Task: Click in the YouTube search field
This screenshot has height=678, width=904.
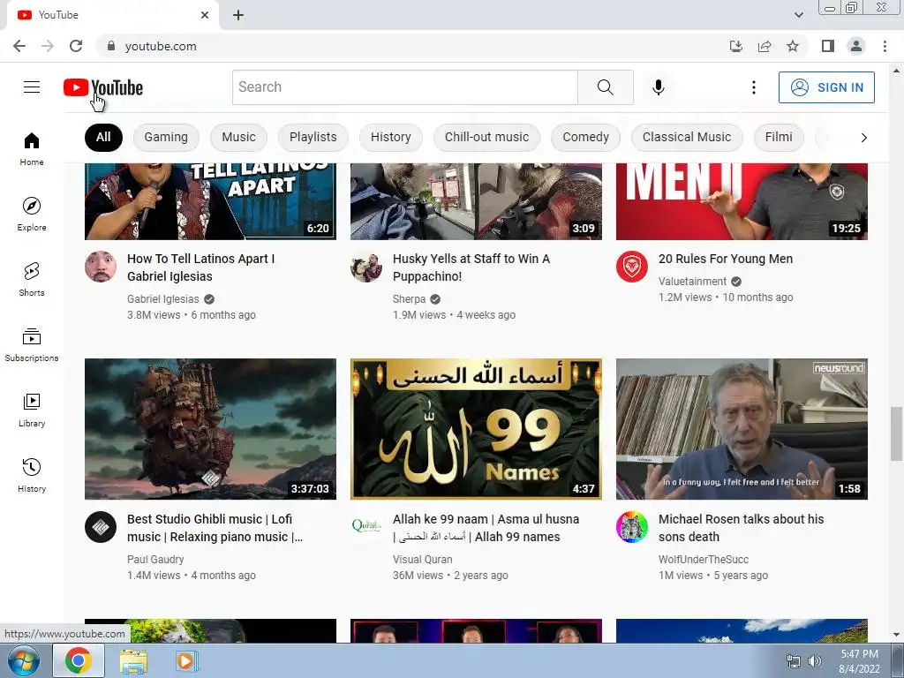Action: [404, 87]
